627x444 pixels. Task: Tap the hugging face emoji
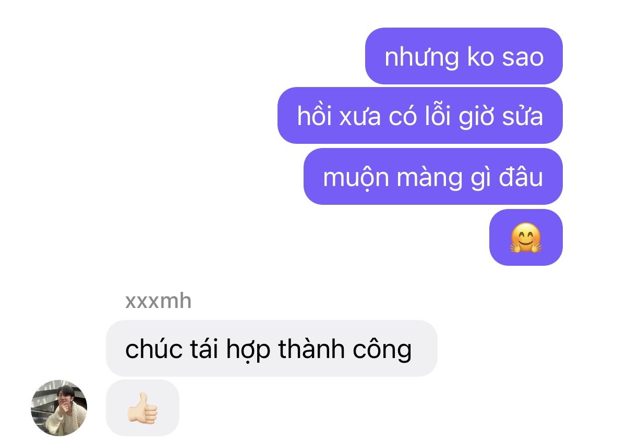526,238
